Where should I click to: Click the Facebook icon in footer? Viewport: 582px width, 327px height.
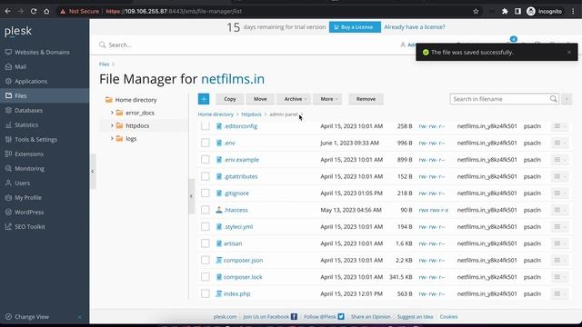[294, 317]
